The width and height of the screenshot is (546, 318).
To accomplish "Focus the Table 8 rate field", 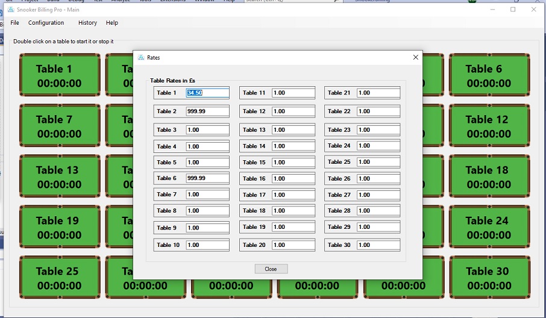I will coord(207,211).
